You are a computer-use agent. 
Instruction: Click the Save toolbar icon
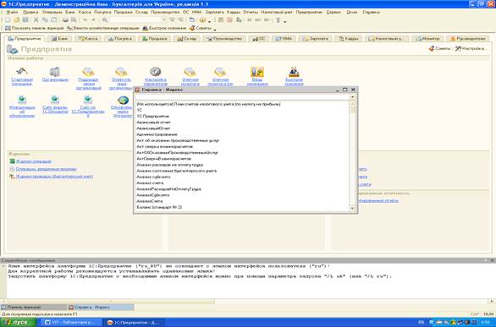click(25, 20)
